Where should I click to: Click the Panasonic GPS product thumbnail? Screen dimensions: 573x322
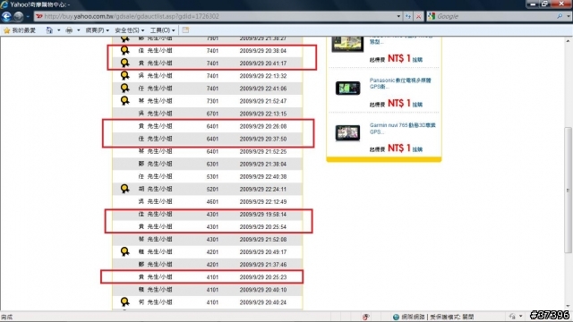pos(347,88)
